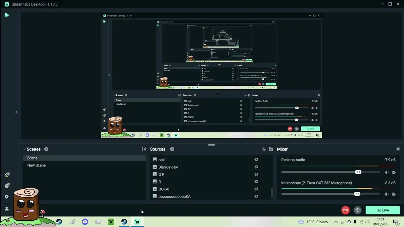Viewport: 404px width, 227px height.
Task: Open the Streamlabs taskbar icon
Action: tap(137, 222)
